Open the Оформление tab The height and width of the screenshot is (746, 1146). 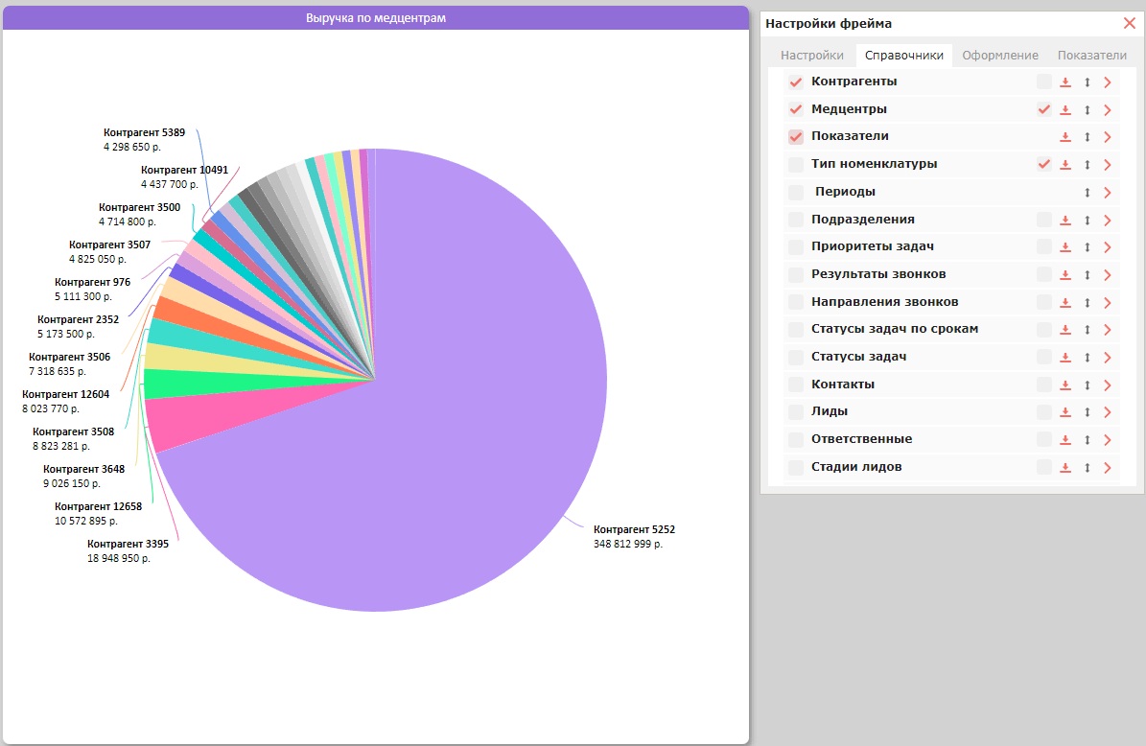click(1000, 56)
